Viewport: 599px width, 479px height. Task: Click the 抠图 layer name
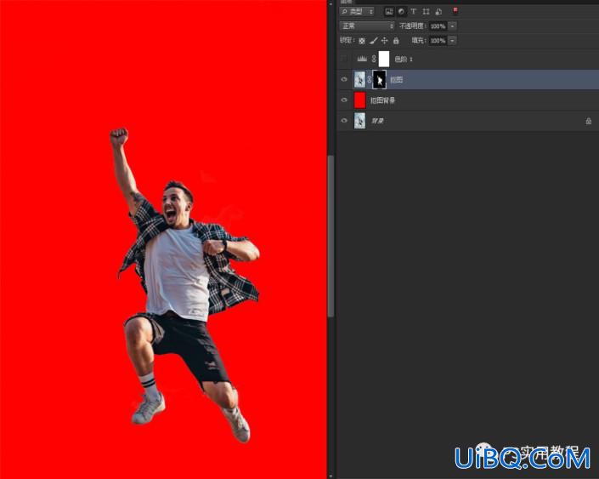coord(397,80)
